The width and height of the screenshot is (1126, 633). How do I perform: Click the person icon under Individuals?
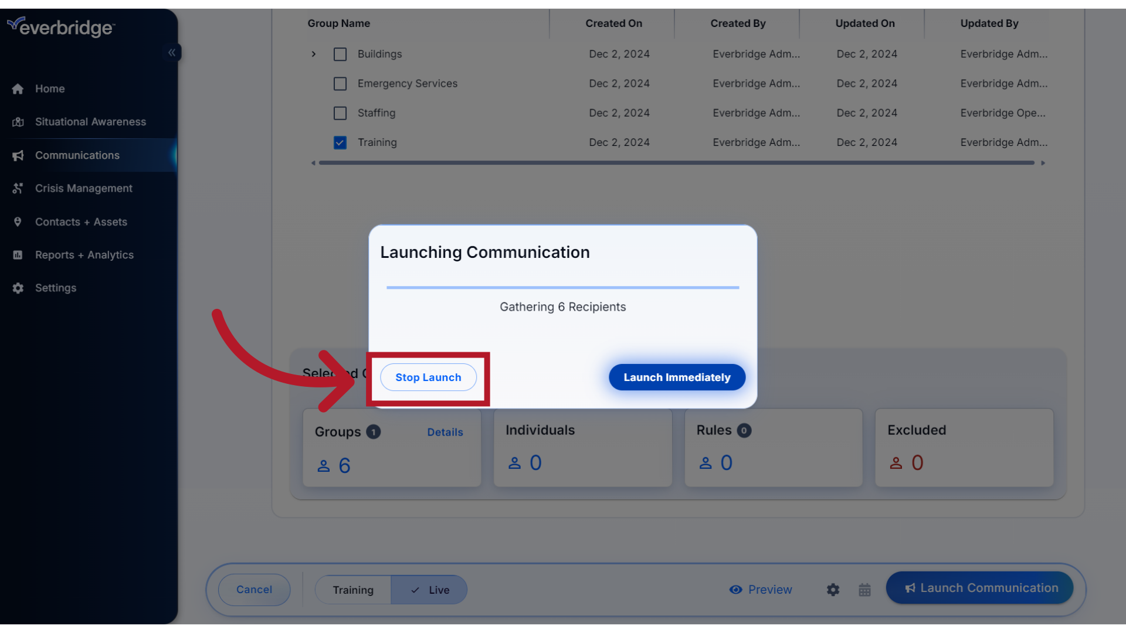click(514, 463)
